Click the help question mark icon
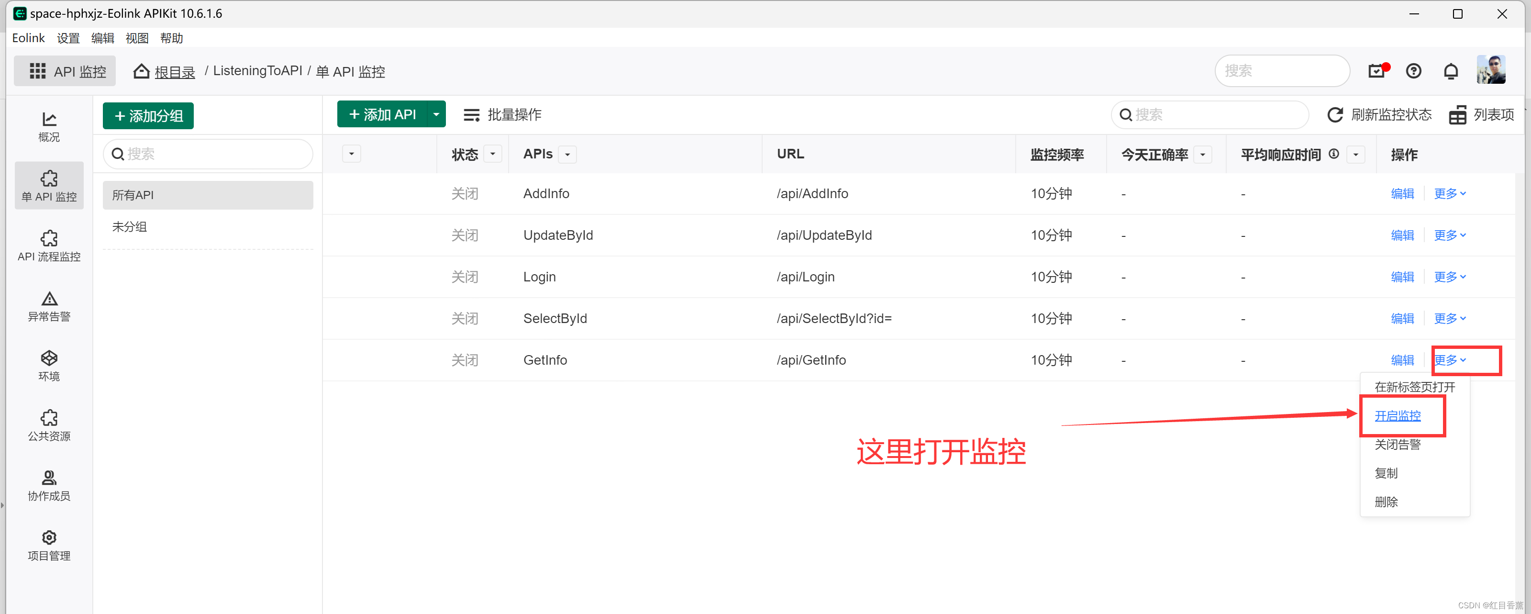 click(1413, 71)
